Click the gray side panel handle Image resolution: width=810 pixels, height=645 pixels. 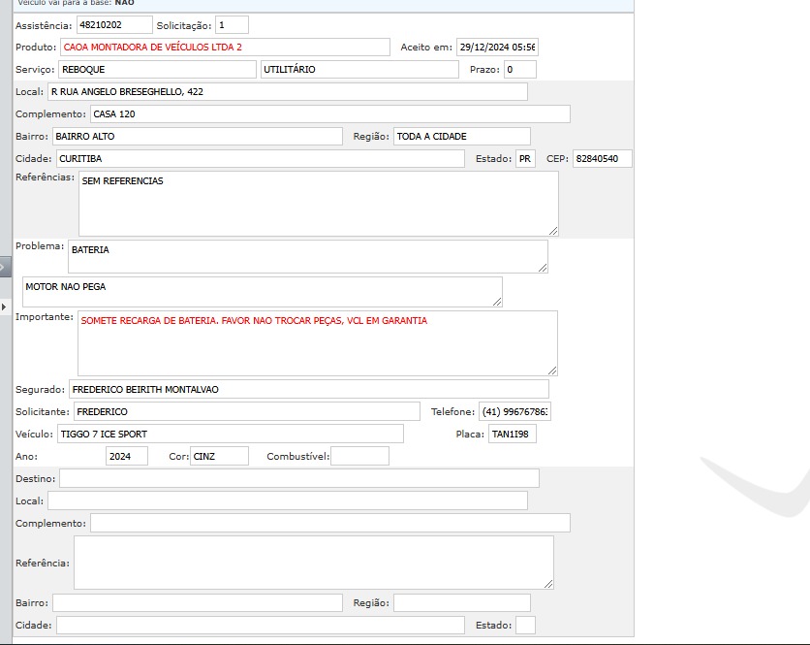(x=5, y=266)
